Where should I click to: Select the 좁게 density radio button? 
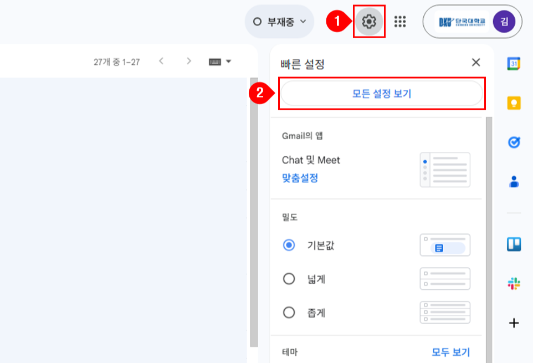(289, 313)
